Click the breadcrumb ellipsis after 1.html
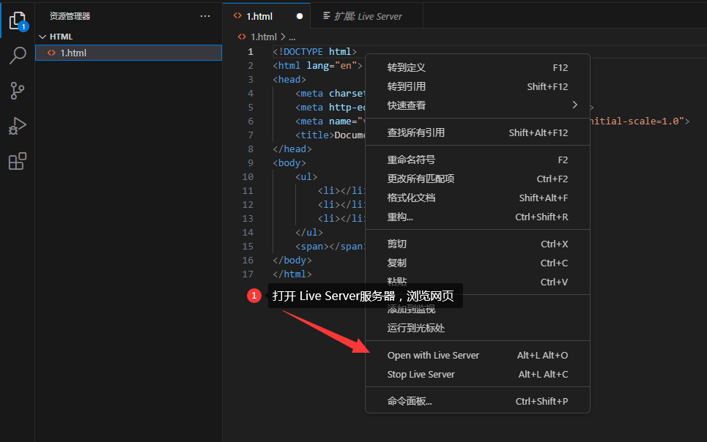 pos(292,37)
